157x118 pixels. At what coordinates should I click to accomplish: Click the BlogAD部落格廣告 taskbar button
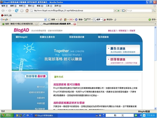pos(45,115)
